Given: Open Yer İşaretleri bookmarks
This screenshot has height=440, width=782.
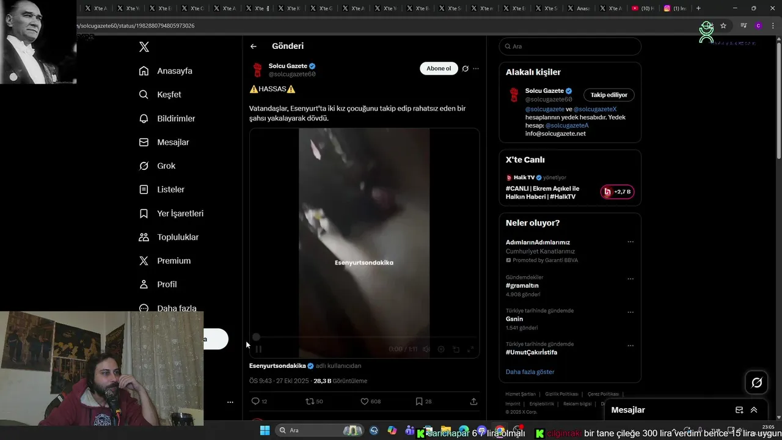Looking at the screenshot, I should coord(171,213).
